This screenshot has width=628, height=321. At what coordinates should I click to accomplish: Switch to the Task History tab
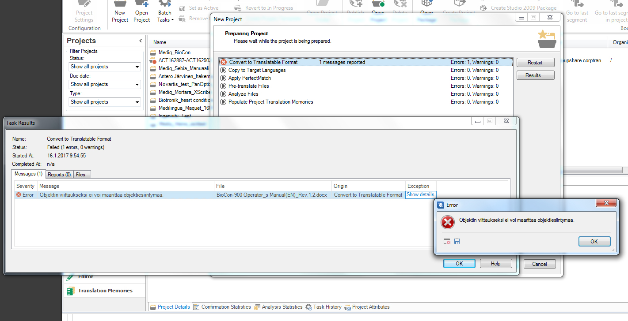(324, 307)
